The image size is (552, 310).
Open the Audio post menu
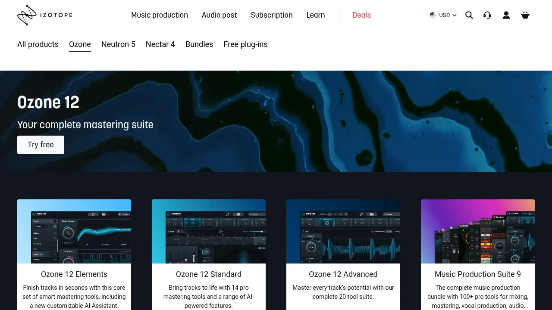click(x=219, y=15)
